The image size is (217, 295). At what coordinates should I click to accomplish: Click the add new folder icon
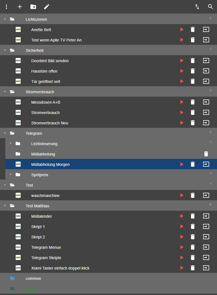pyautogui.click(x=33, y=7)
